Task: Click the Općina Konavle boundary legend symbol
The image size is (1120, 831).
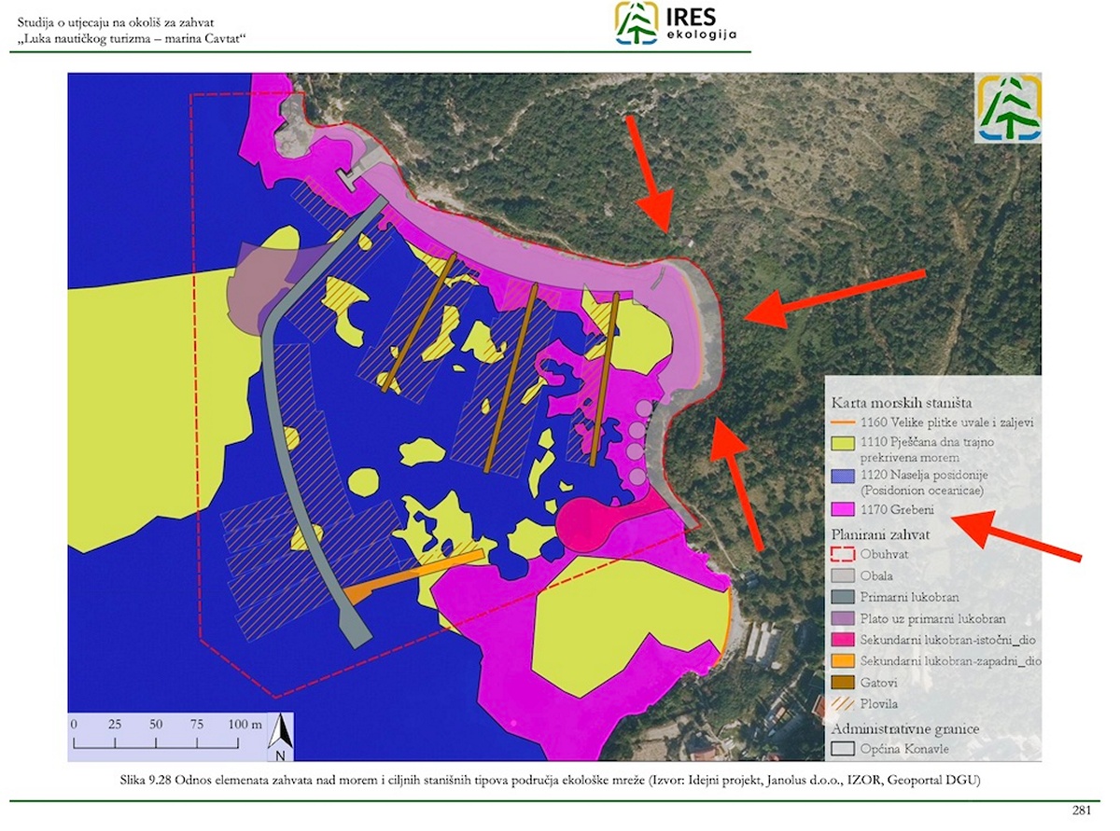Action: pyautogui.click(x=842, y=749)
